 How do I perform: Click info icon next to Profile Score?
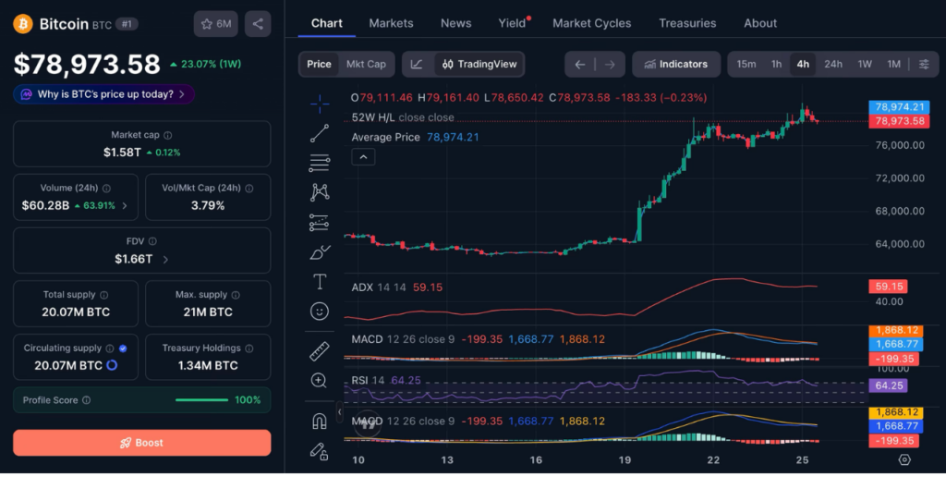coord(86,400)
